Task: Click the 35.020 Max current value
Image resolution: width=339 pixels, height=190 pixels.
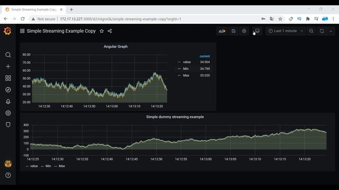Action: pos(205,75)
